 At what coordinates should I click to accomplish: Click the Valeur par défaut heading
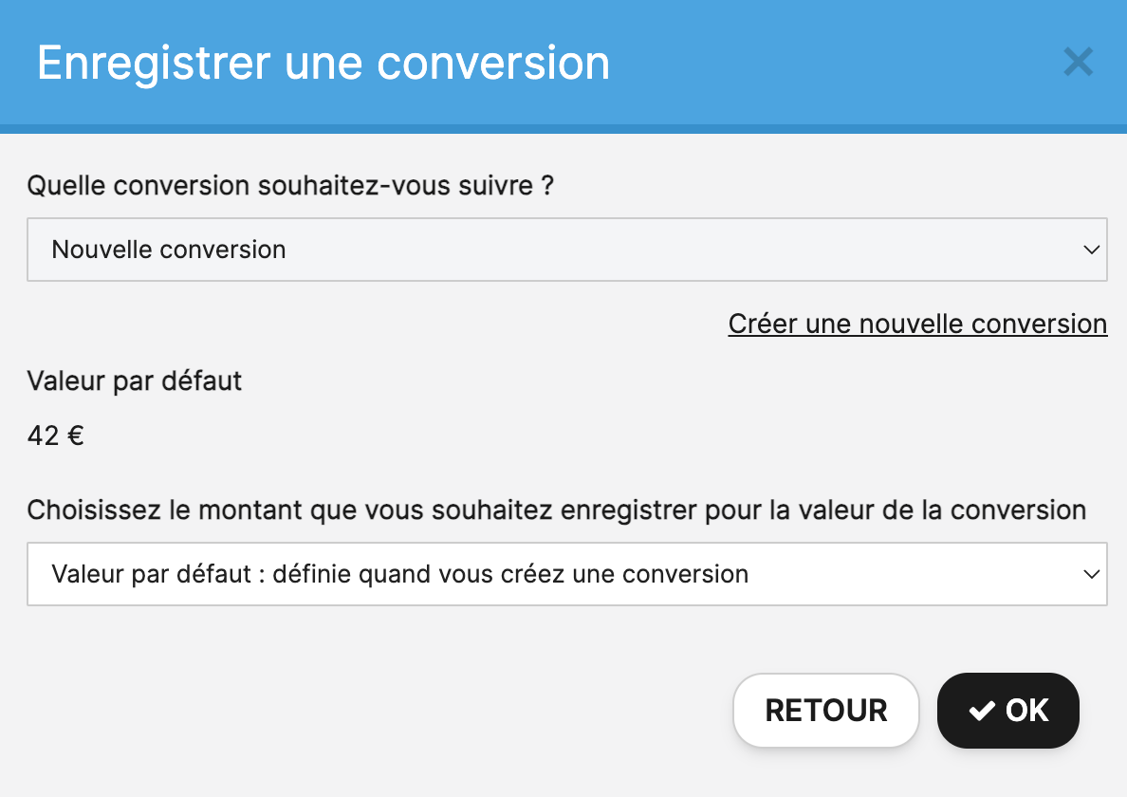click(x=135, y=380)
